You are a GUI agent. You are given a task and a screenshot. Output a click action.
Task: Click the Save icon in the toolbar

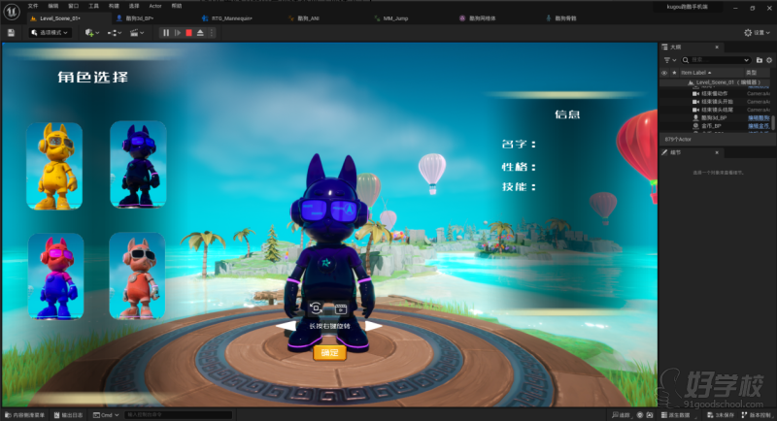tap(11, 32)
